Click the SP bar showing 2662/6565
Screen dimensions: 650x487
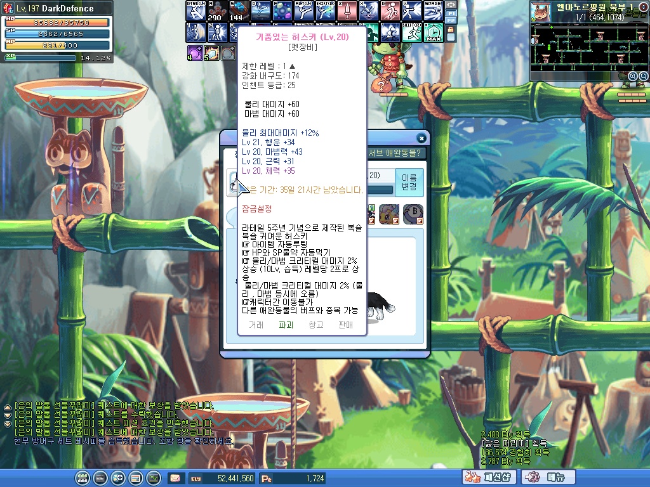57,34
